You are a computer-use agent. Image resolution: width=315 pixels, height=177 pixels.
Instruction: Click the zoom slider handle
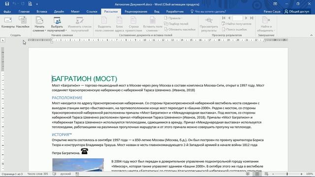click(x=287, y=174)
